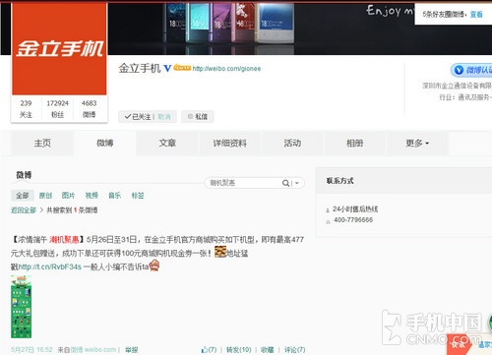Switch to the 活动 tab
Viewport: 492px width, 355px height.
click(x=292, y=143)
